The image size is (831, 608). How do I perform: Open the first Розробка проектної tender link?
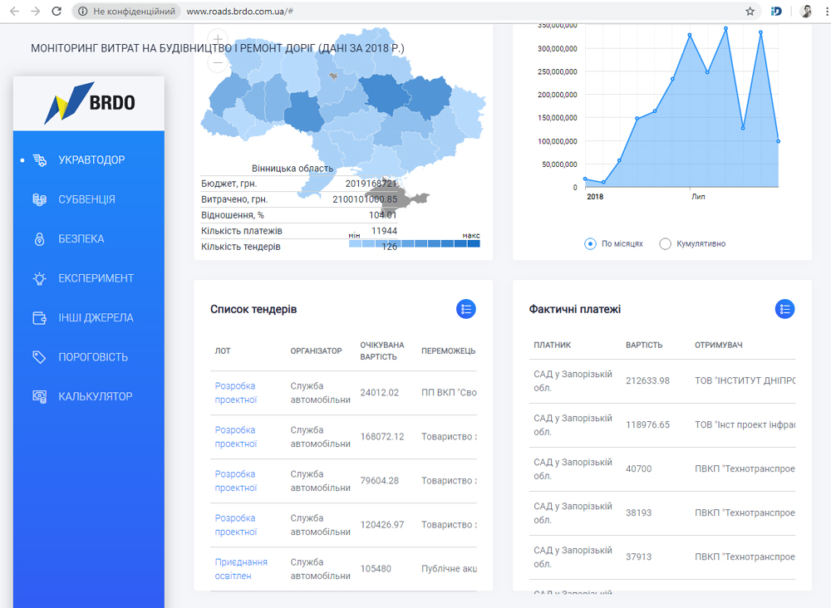click(235, 393)
